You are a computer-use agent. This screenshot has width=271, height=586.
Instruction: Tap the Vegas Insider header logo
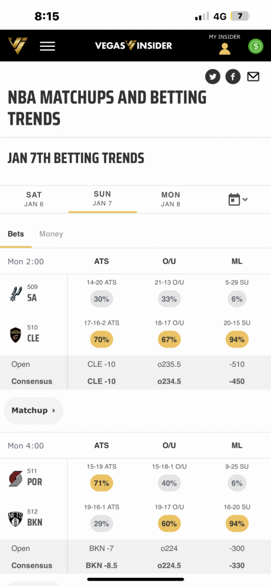(x=133, y=46)
